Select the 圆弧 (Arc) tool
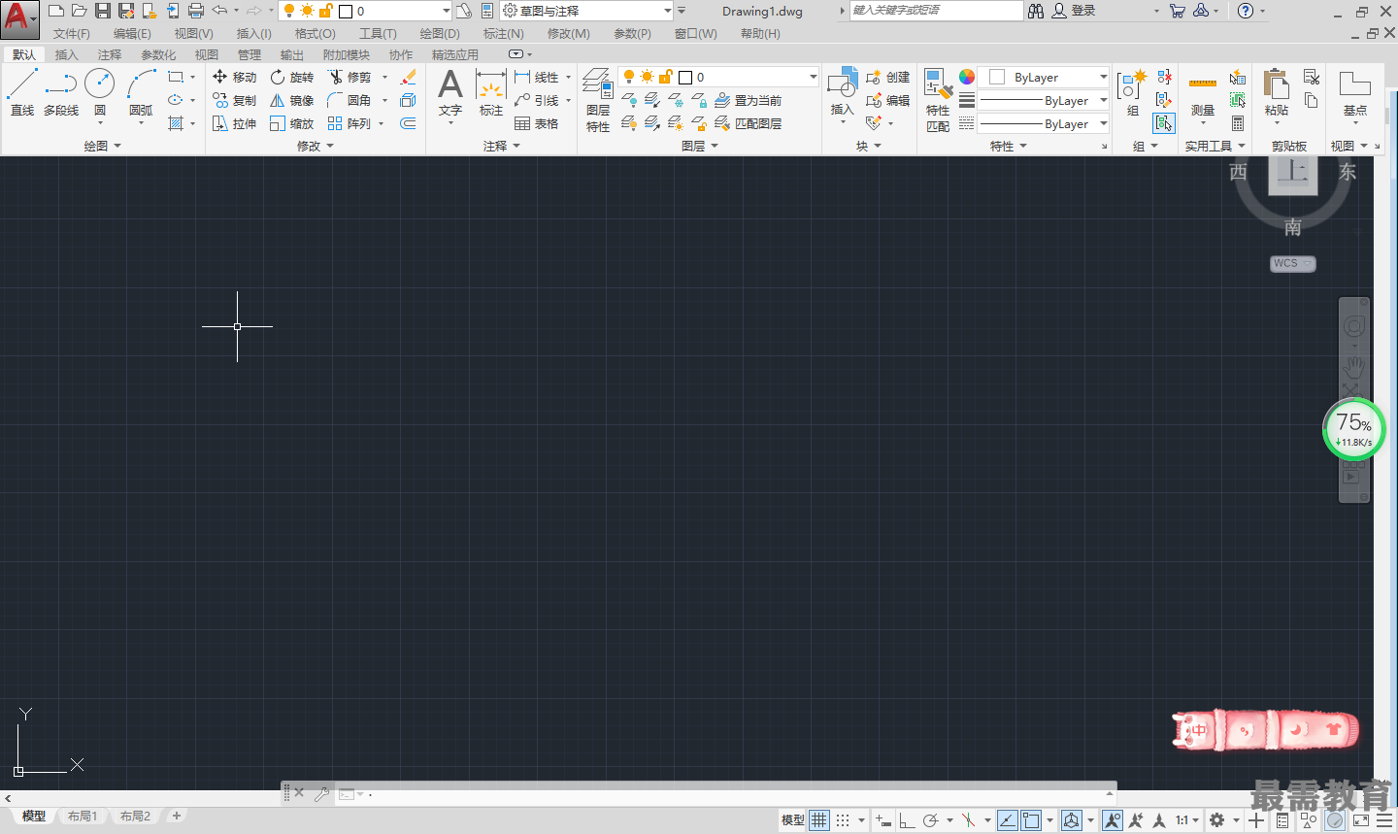The image size is (1398, 834). (141, 93)
